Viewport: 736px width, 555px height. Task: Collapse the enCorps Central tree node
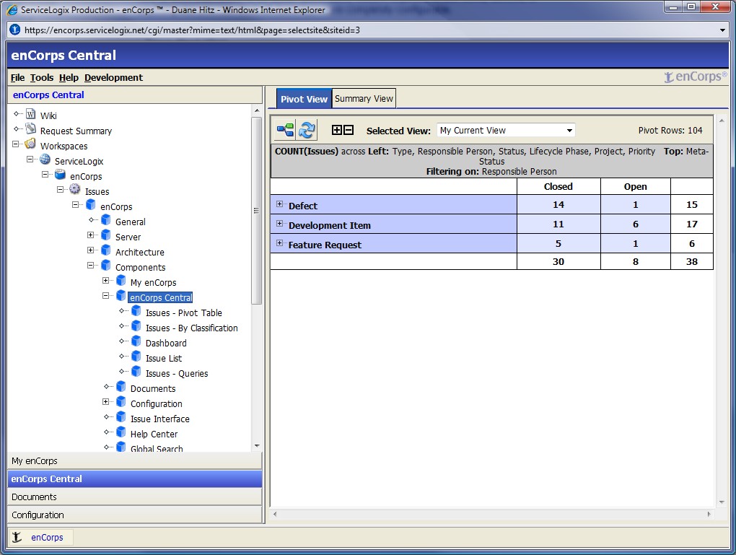[x=105, y=296]
